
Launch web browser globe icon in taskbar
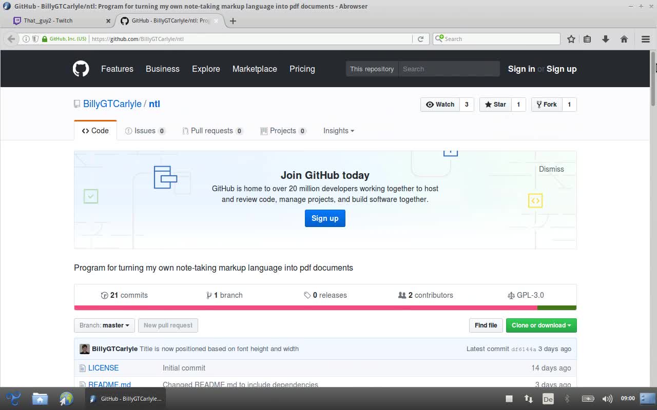[x=66, y=398]
